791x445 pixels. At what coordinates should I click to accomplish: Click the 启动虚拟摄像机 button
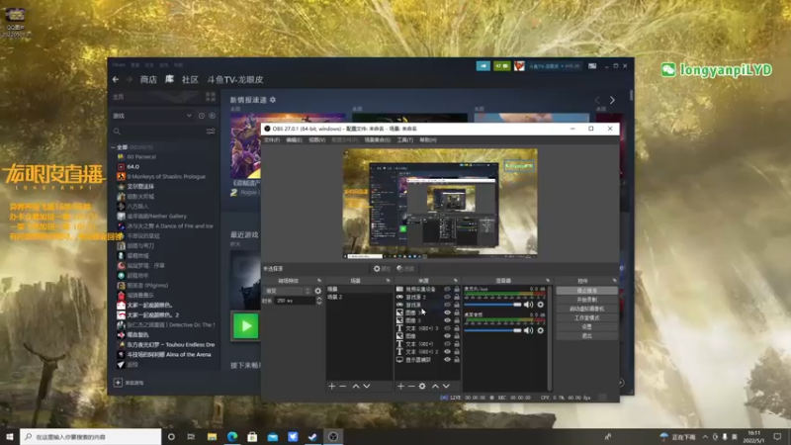click(x=586, y=309)
